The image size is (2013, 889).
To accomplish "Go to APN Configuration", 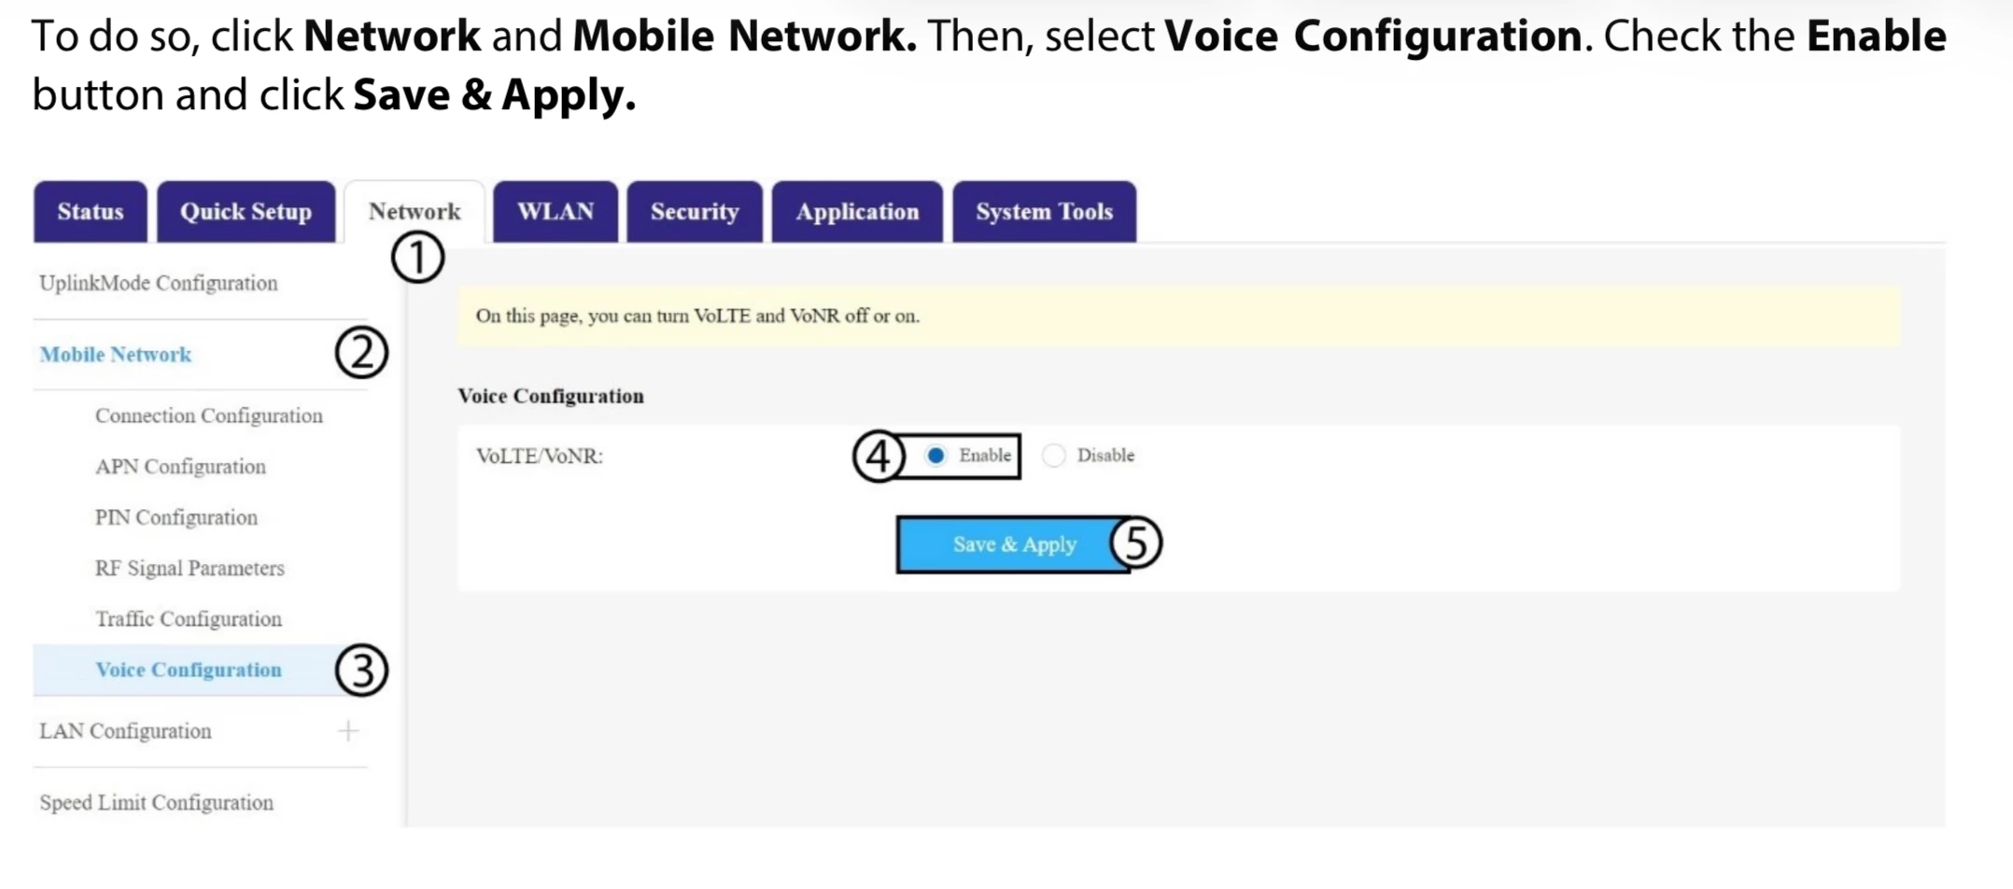I will tap(180, 467).
